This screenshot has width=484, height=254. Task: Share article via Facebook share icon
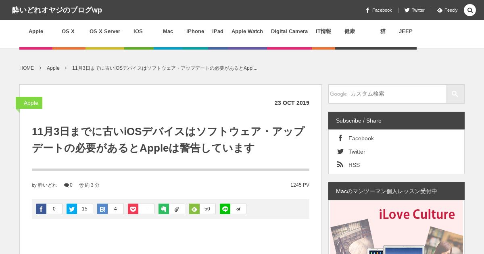(x=41, y=209)
